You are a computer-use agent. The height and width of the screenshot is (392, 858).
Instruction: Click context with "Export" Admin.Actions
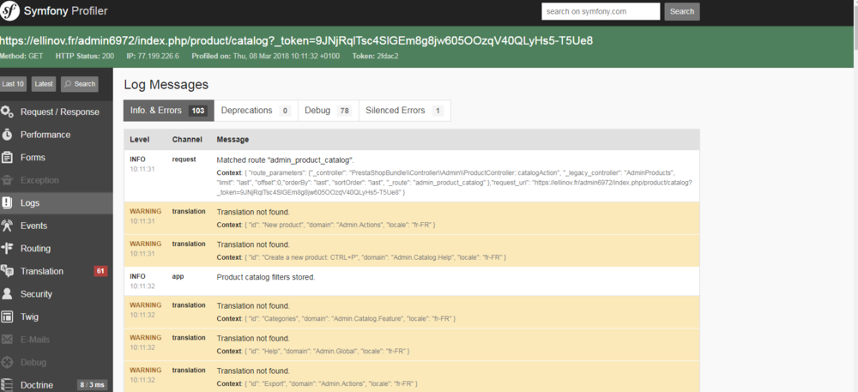point(317,383)
